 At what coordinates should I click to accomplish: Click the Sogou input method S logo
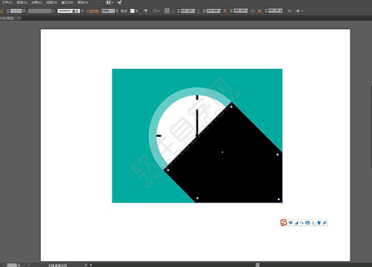tap(284, 222)
